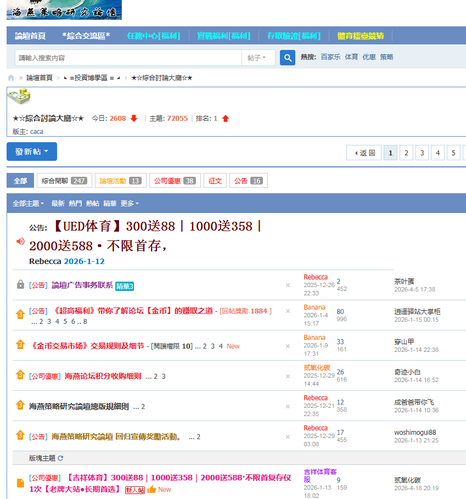Click the home icon in the breadcrumb
Viewport: 466px width, 499px height.
11,78
